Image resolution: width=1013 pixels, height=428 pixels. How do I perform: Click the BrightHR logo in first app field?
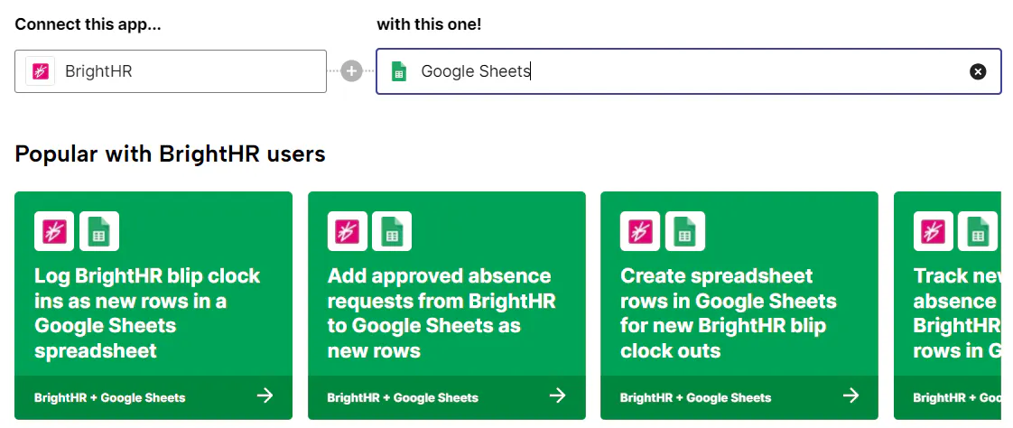pos(40,71)
